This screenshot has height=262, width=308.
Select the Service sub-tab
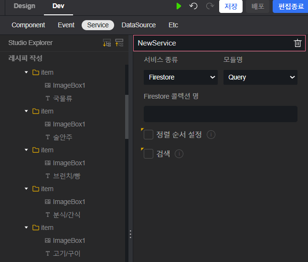click(x=98, y=25)
